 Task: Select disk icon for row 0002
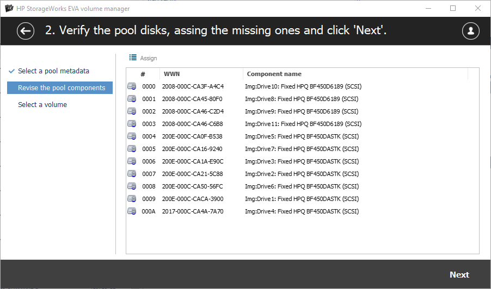132,111
